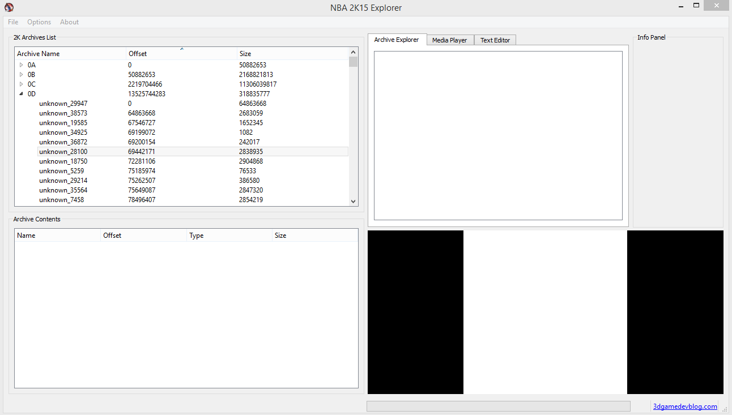732x415 pixels.
Task: Click size value 2168821813
Action: 256,75
